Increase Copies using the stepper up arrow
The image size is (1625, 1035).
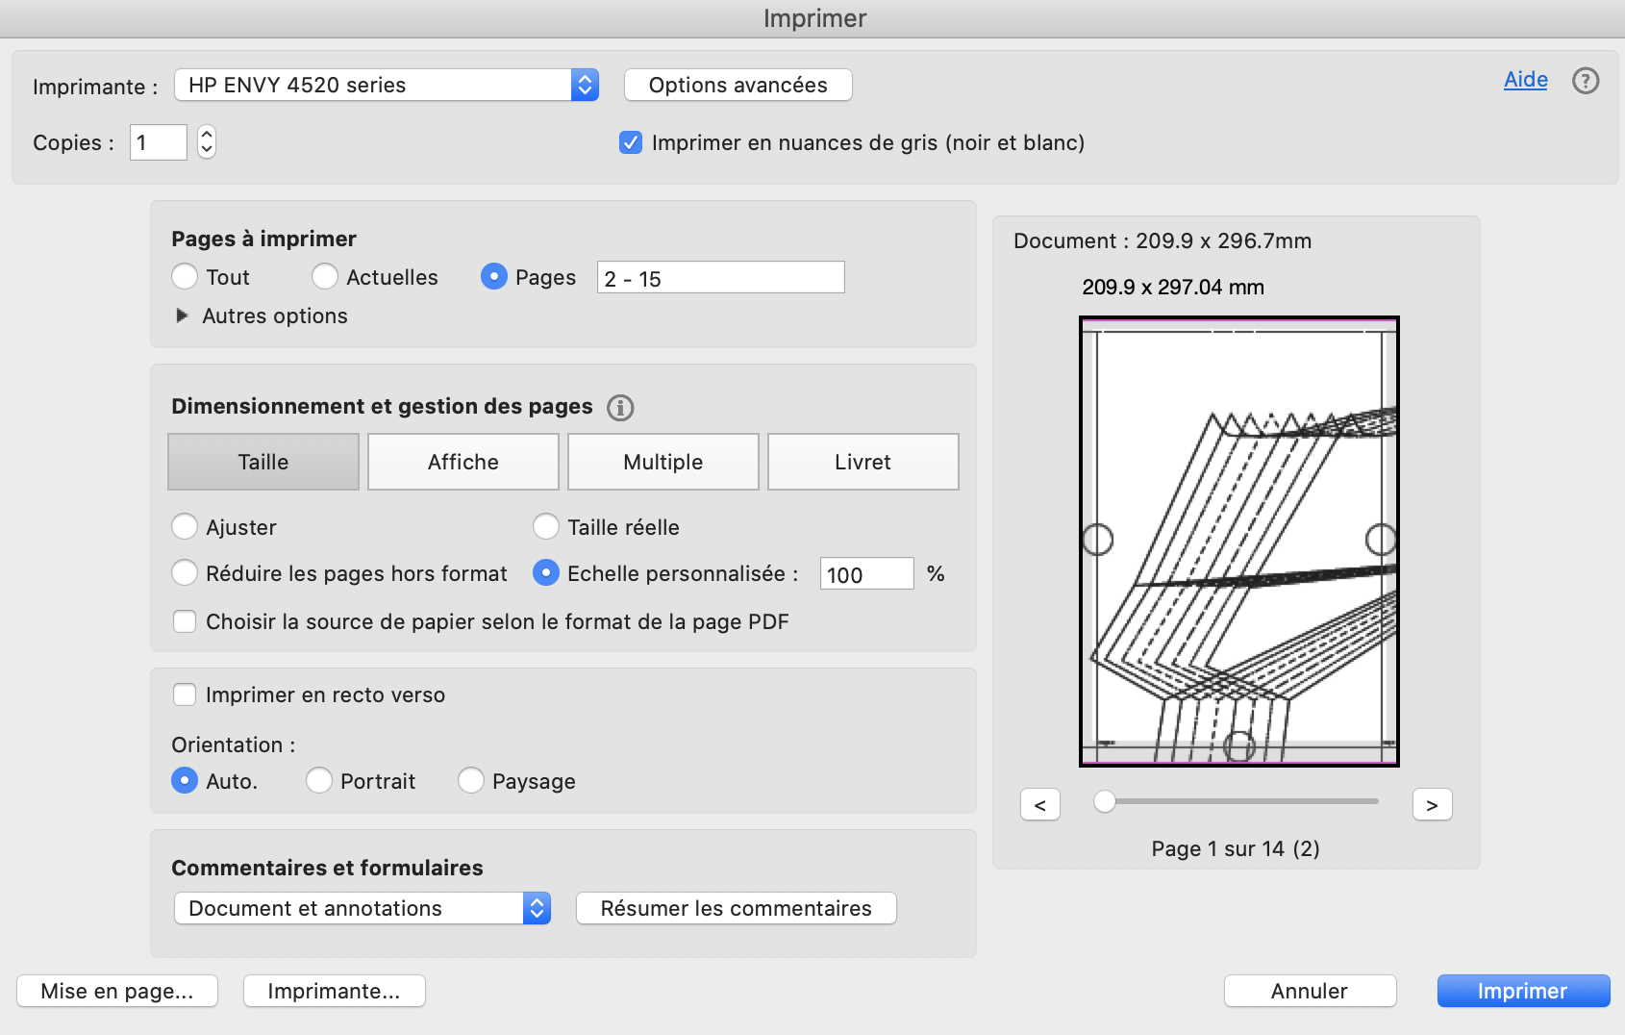coord(206,134)
